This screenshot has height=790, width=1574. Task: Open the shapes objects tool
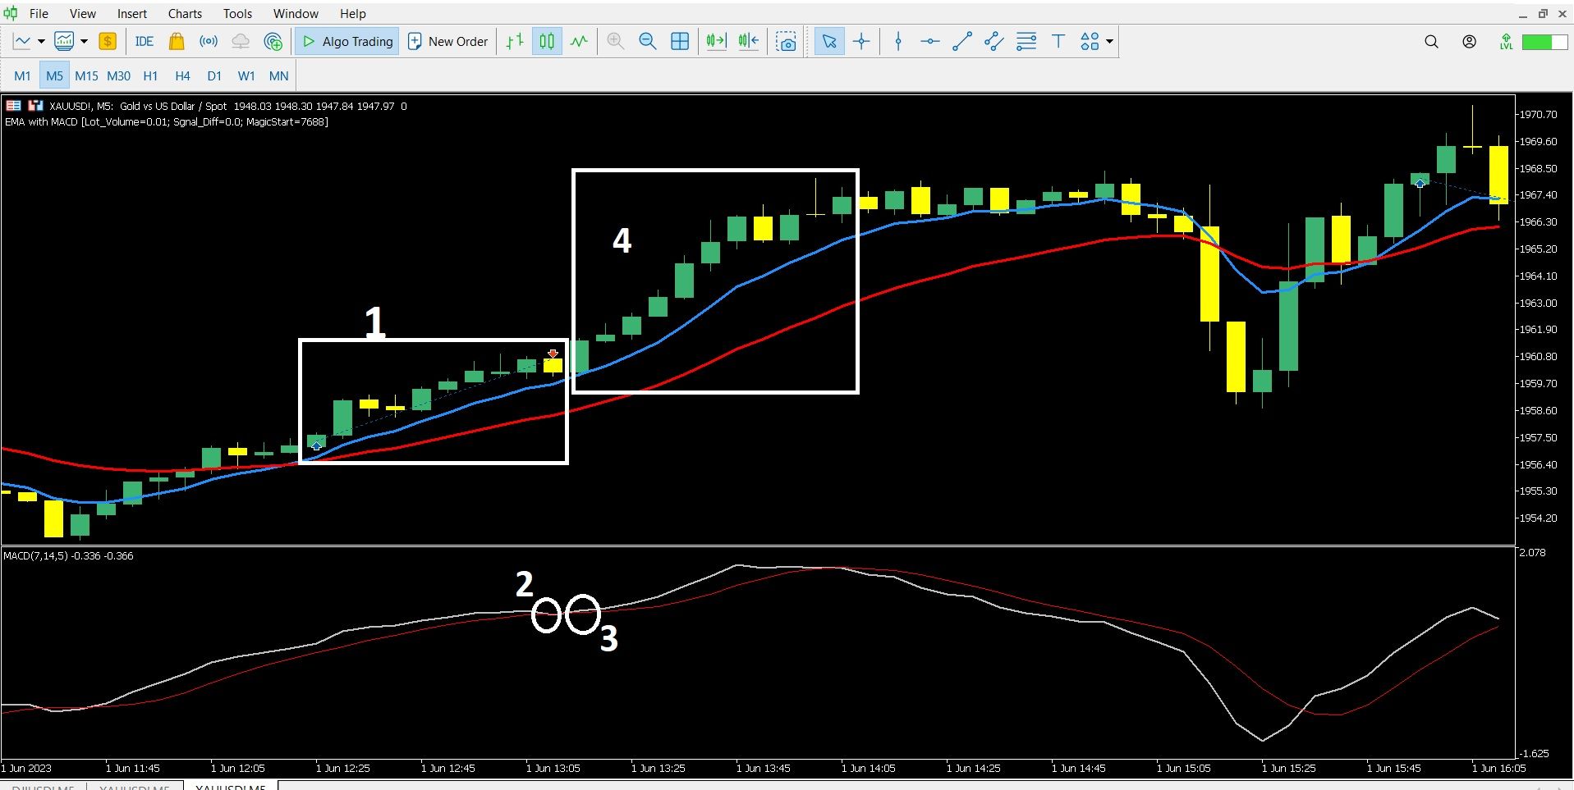click(x=1090, y=41)
